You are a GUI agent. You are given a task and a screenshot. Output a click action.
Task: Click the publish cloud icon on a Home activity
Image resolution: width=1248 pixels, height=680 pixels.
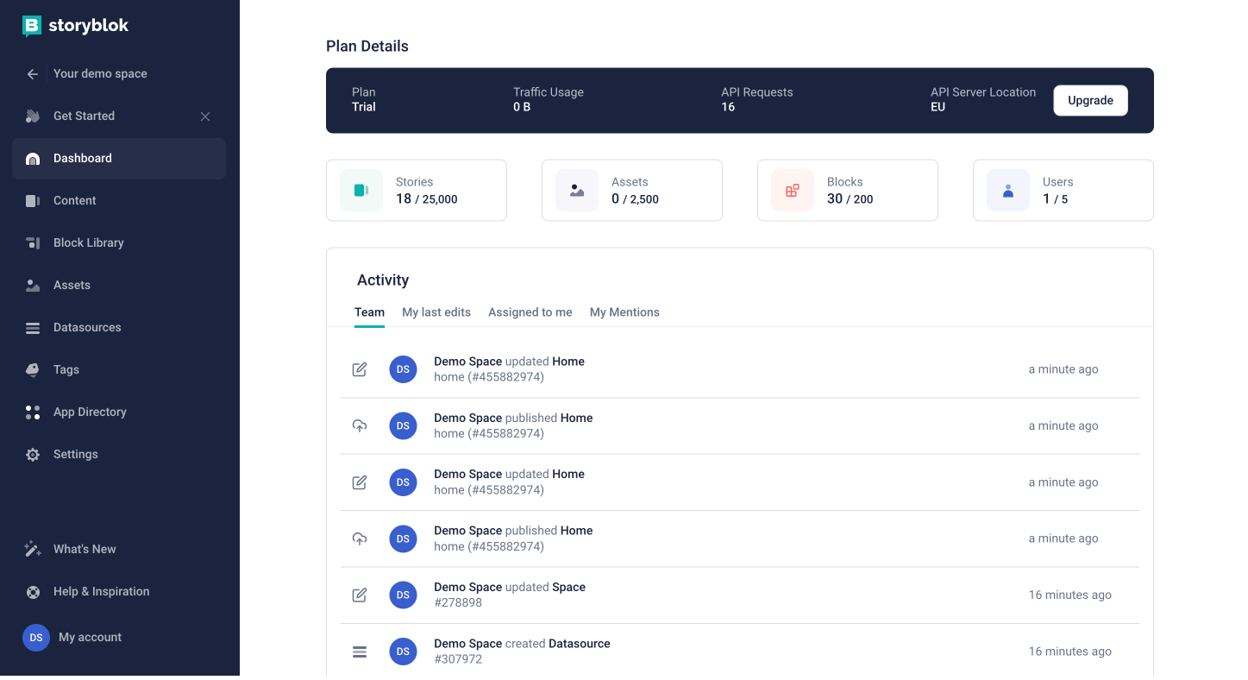click(360, 425)
